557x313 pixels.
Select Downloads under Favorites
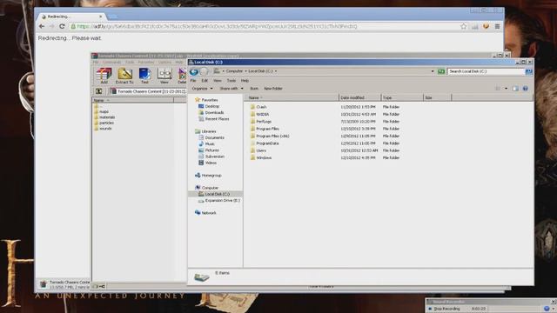click(211, 112)
